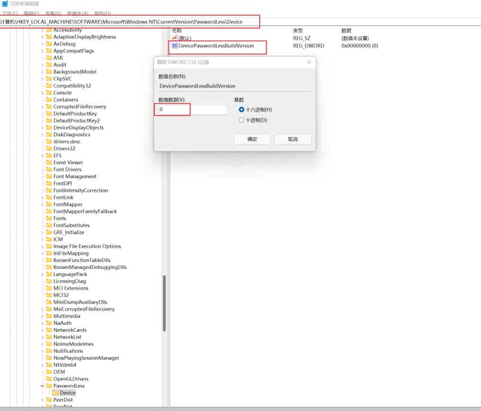This screenshot has height=411, width=481.
Task: Click the FontSubstitutes folder icon
Action: tap(49, 225)
